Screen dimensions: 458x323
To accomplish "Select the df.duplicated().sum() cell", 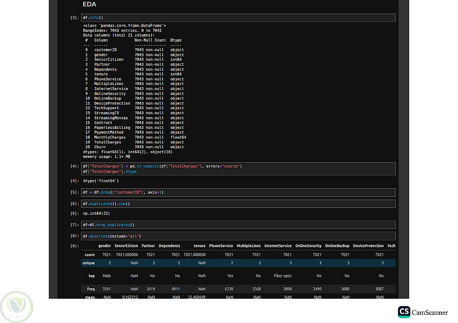I will pos(238,204).
